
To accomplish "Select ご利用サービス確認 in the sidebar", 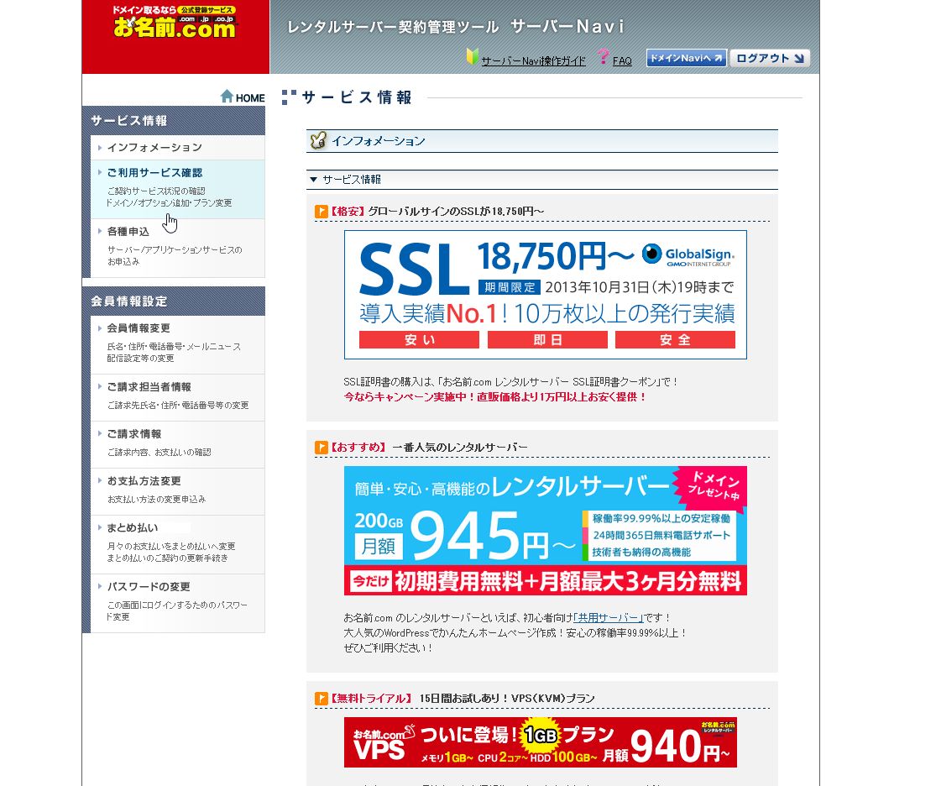I will (177, 189).
